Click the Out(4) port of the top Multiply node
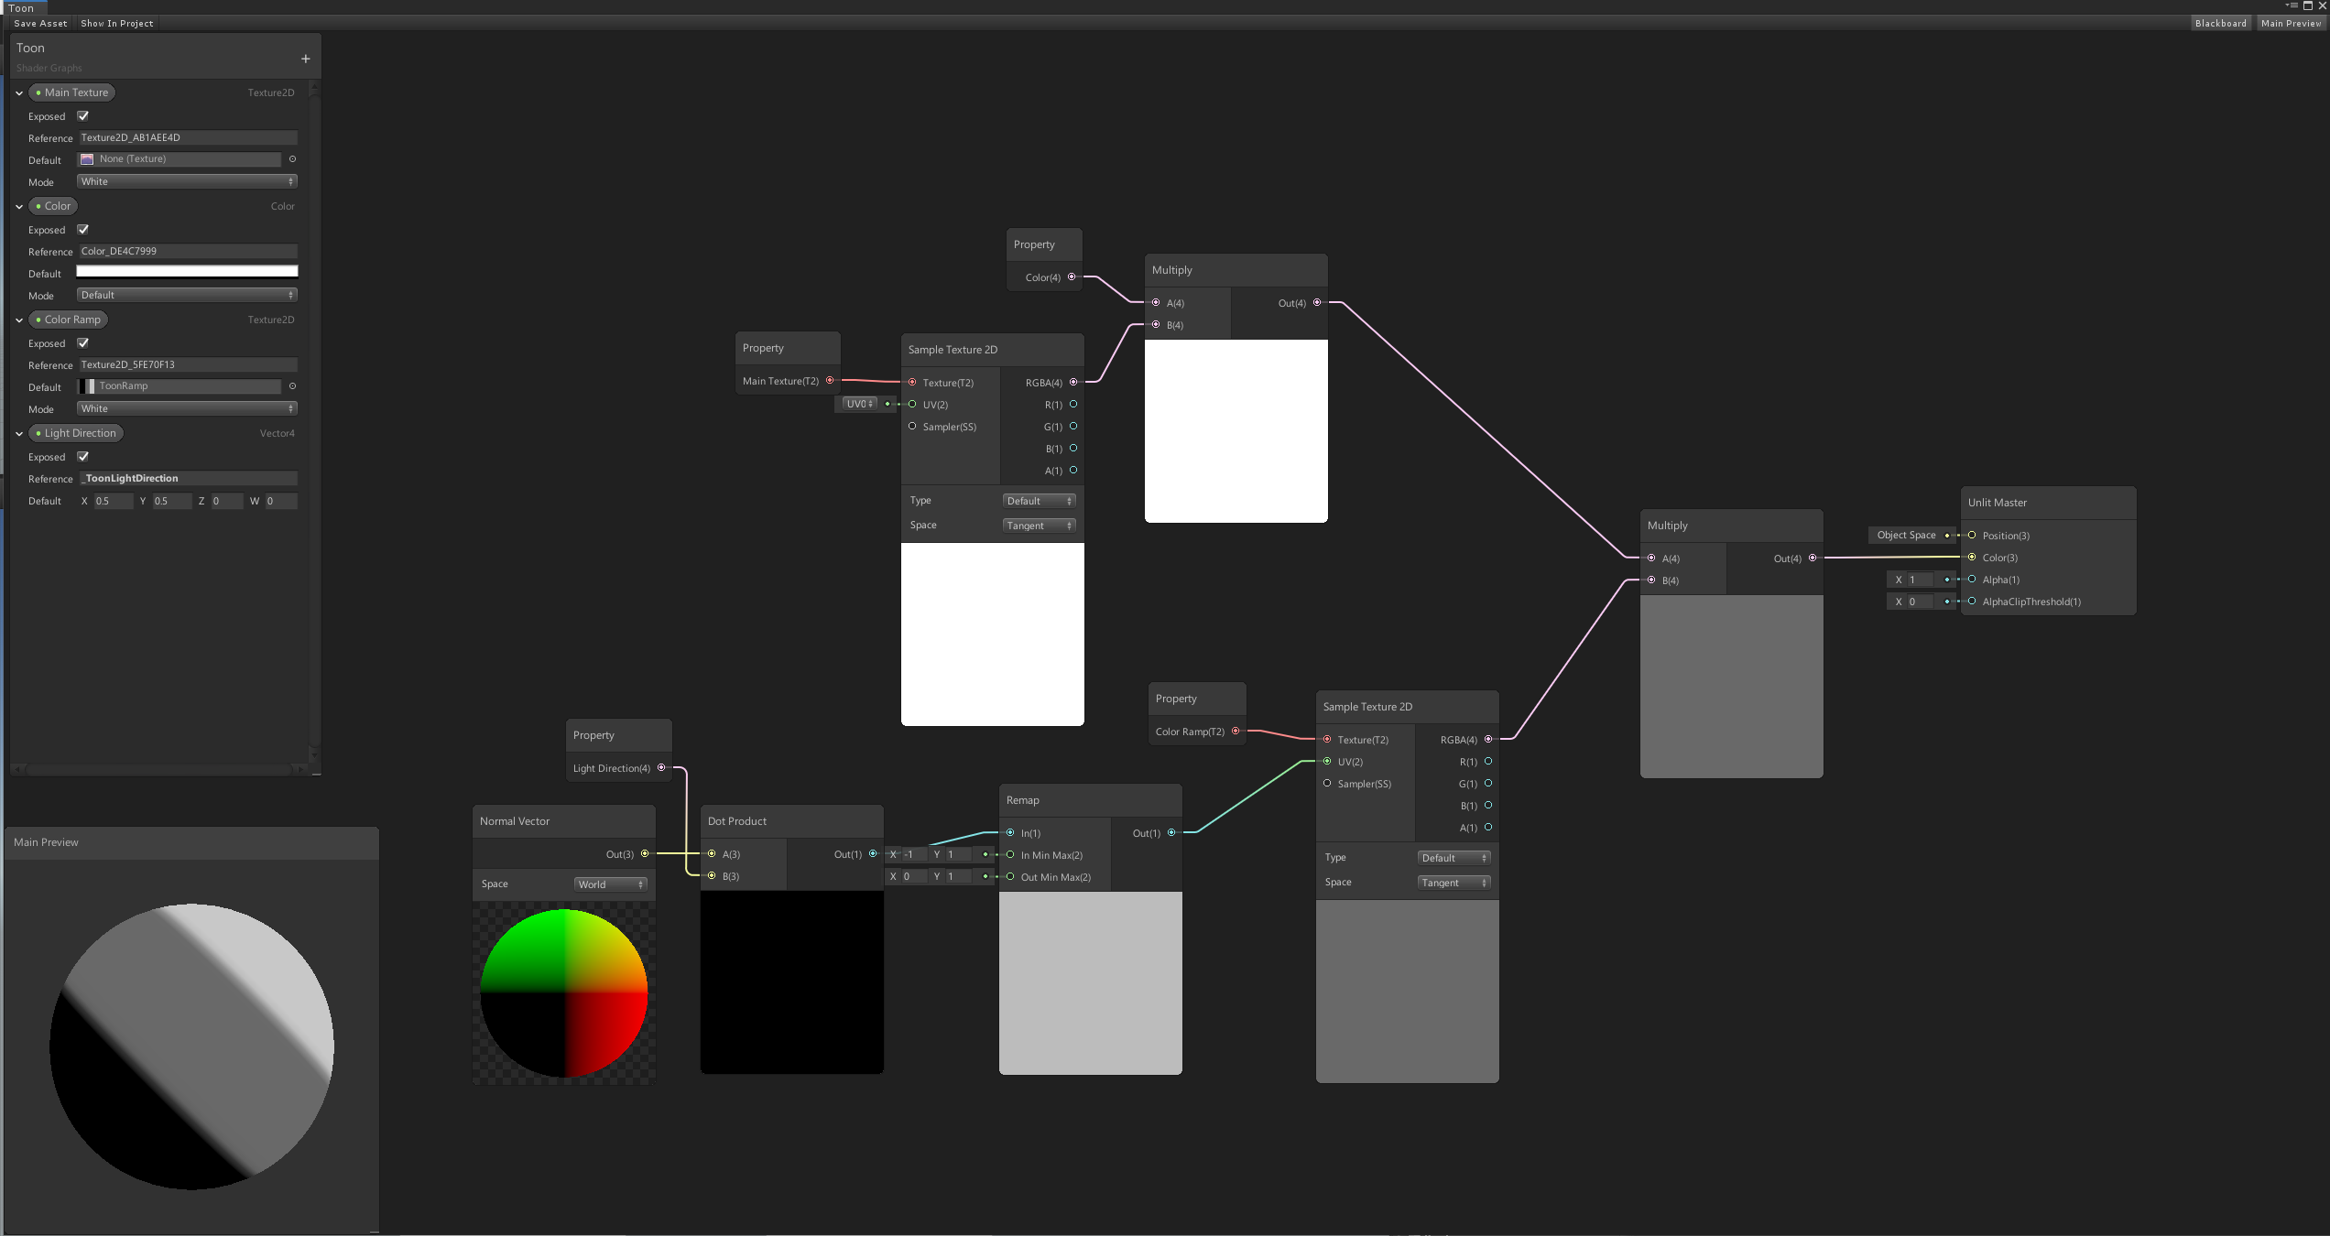Viewport: 2330px width, 1236px height. coord(1317,303)
